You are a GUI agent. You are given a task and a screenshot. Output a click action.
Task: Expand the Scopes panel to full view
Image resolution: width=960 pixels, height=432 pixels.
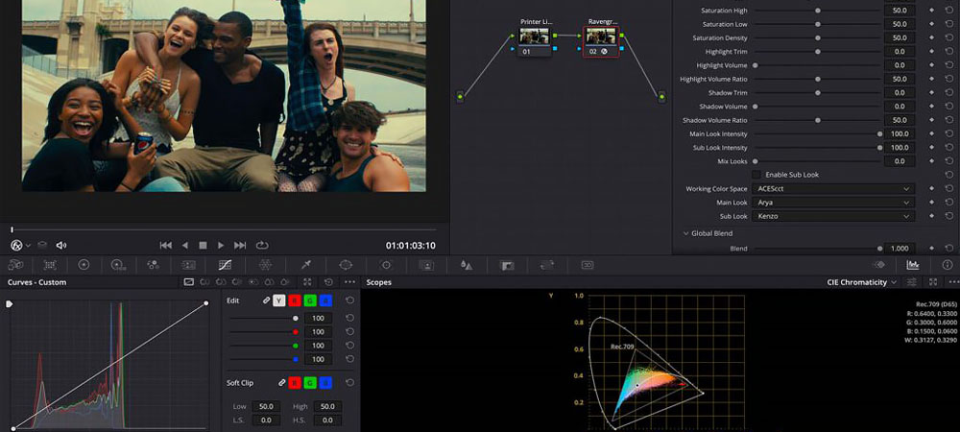(933, 282)
